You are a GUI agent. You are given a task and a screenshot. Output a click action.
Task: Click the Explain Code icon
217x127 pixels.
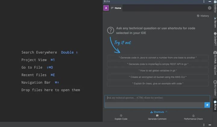click(x=121, y=116)
